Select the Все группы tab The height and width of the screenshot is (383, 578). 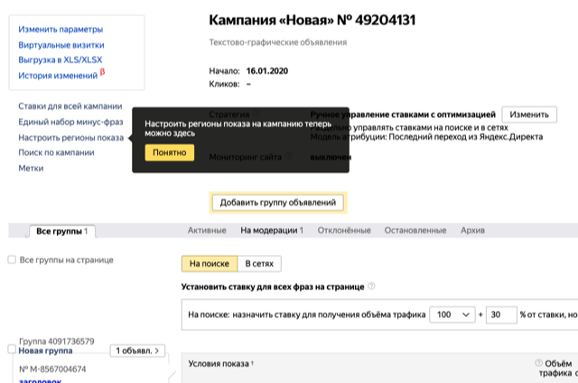coord(61,231)
